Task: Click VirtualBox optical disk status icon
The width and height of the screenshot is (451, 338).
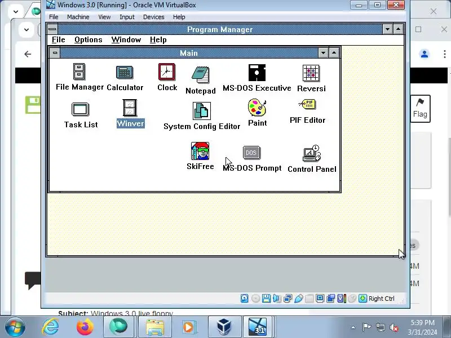Action: [255, 299]
